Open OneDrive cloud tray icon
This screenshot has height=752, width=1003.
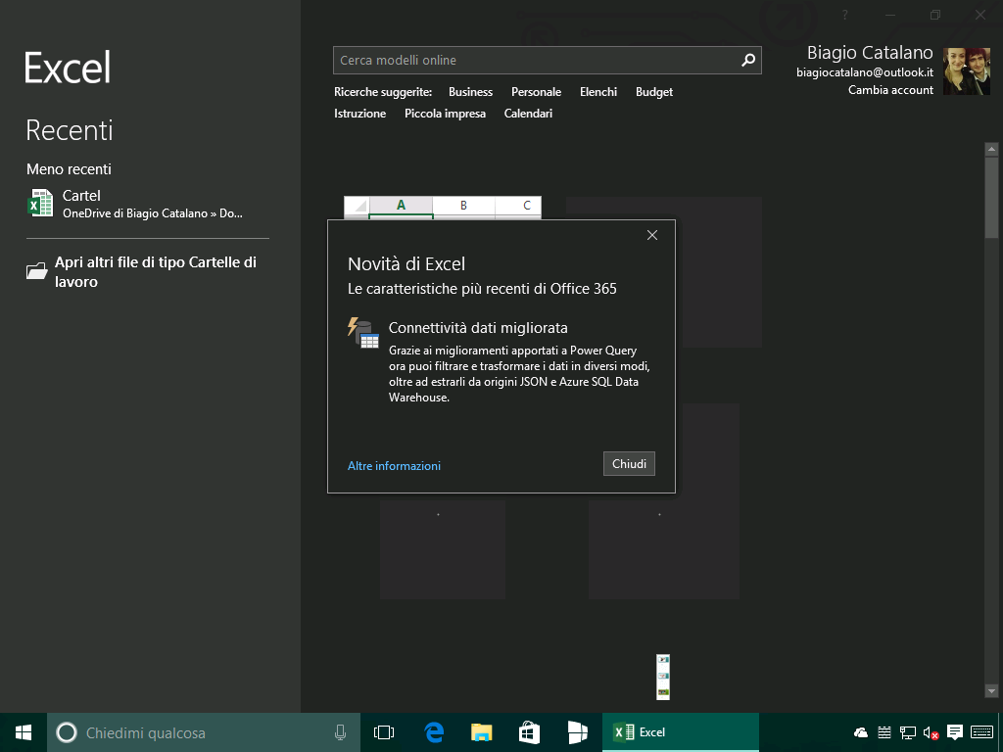(x=861, y=732)
